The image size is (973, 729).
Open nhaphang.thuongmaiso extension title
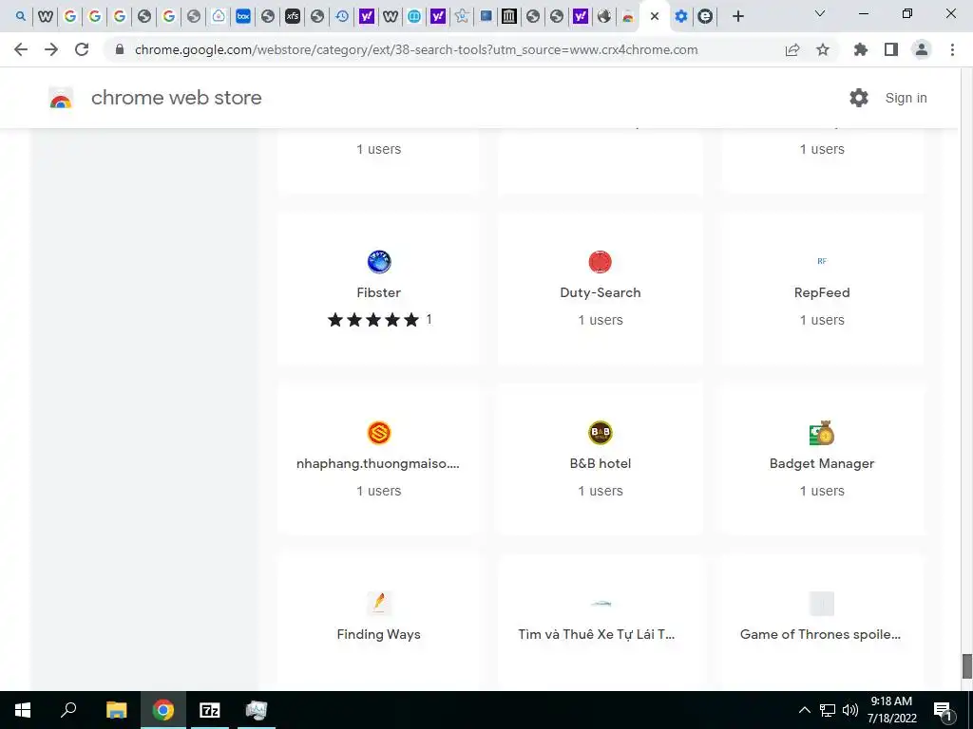378,463
